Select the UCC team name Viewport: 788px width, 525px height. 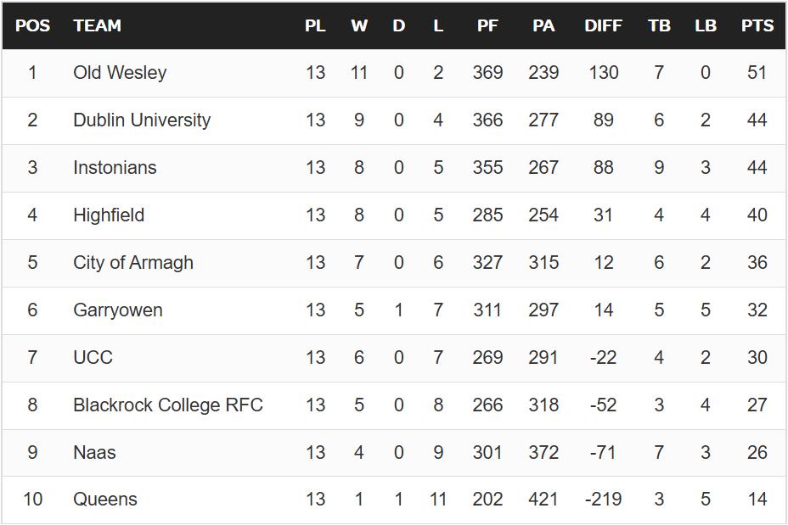(93, 357)
